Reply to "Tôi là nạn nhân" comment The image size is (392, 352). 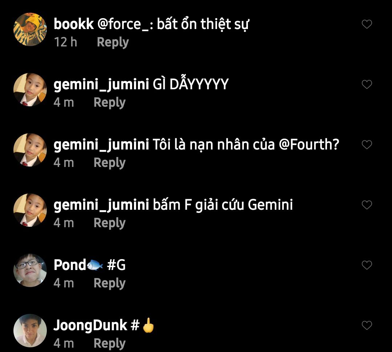point(109,163)
